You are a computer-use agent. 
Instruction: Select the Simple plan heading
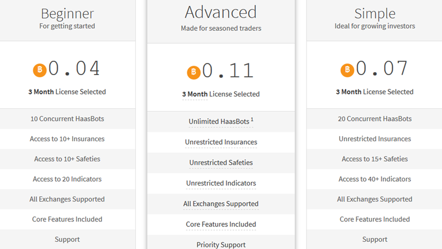pos(375,13)
